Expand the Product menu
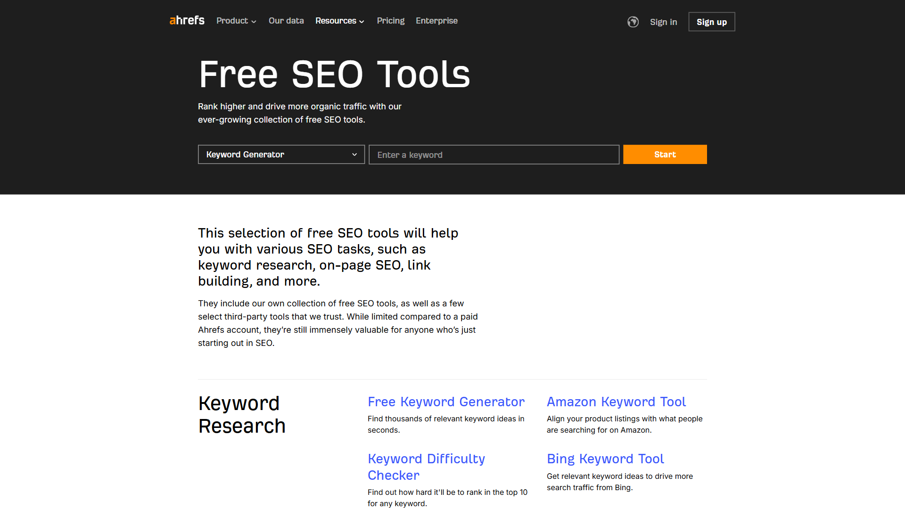This screenshot has height=509, width=905. tap(236, 21)
